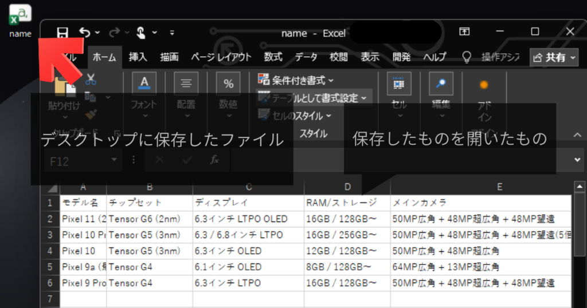This screenshot has width=587, height=308.
Task: Open the フォント group button
Action: (x=144, y=96)
